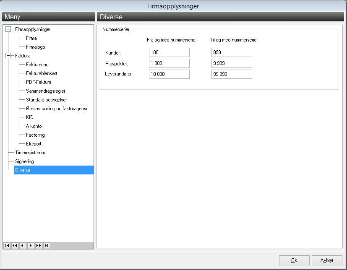Collapse the Faktura tree node
The height and width of the screenshot is (270, 347).
[x=8, y=55]
